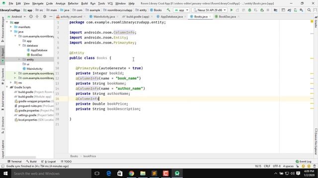Expand the manifests folder
The image size is (318, 178).
[x=11, y=27]
